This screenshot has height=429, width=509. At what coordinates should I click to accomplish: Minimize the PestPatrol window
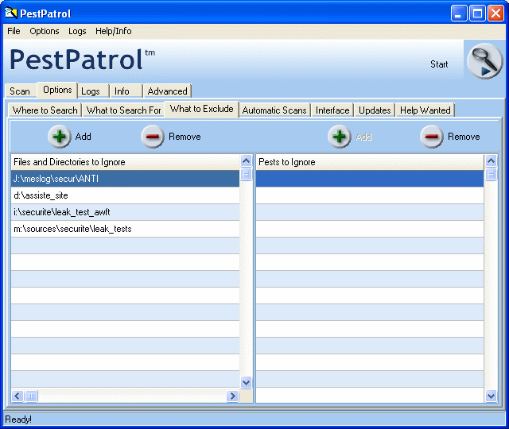click(458, 14)
